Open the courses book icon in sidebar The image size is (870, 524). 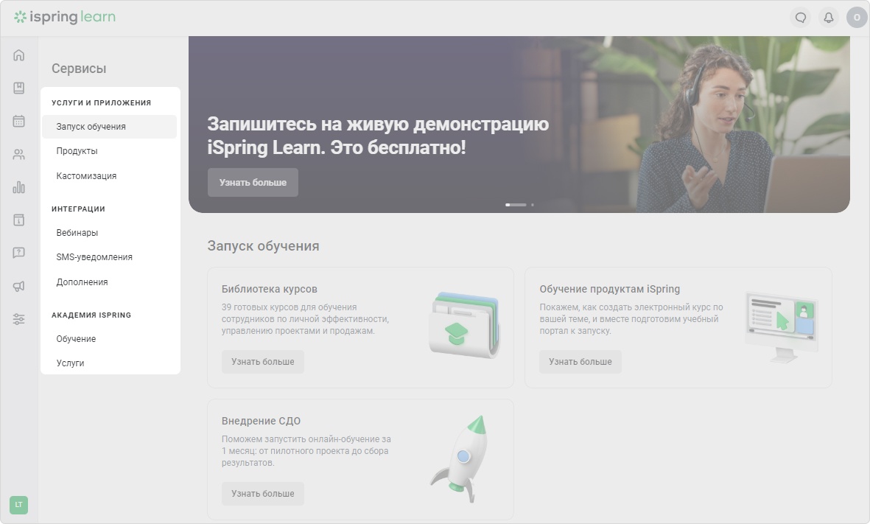[19, 88]
